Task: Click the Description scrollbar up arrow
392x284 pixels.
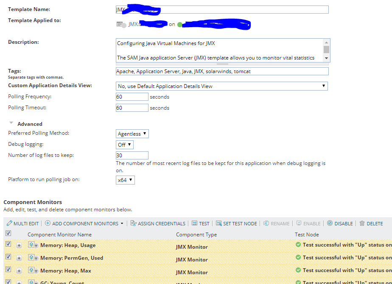Action: (326, 43)
